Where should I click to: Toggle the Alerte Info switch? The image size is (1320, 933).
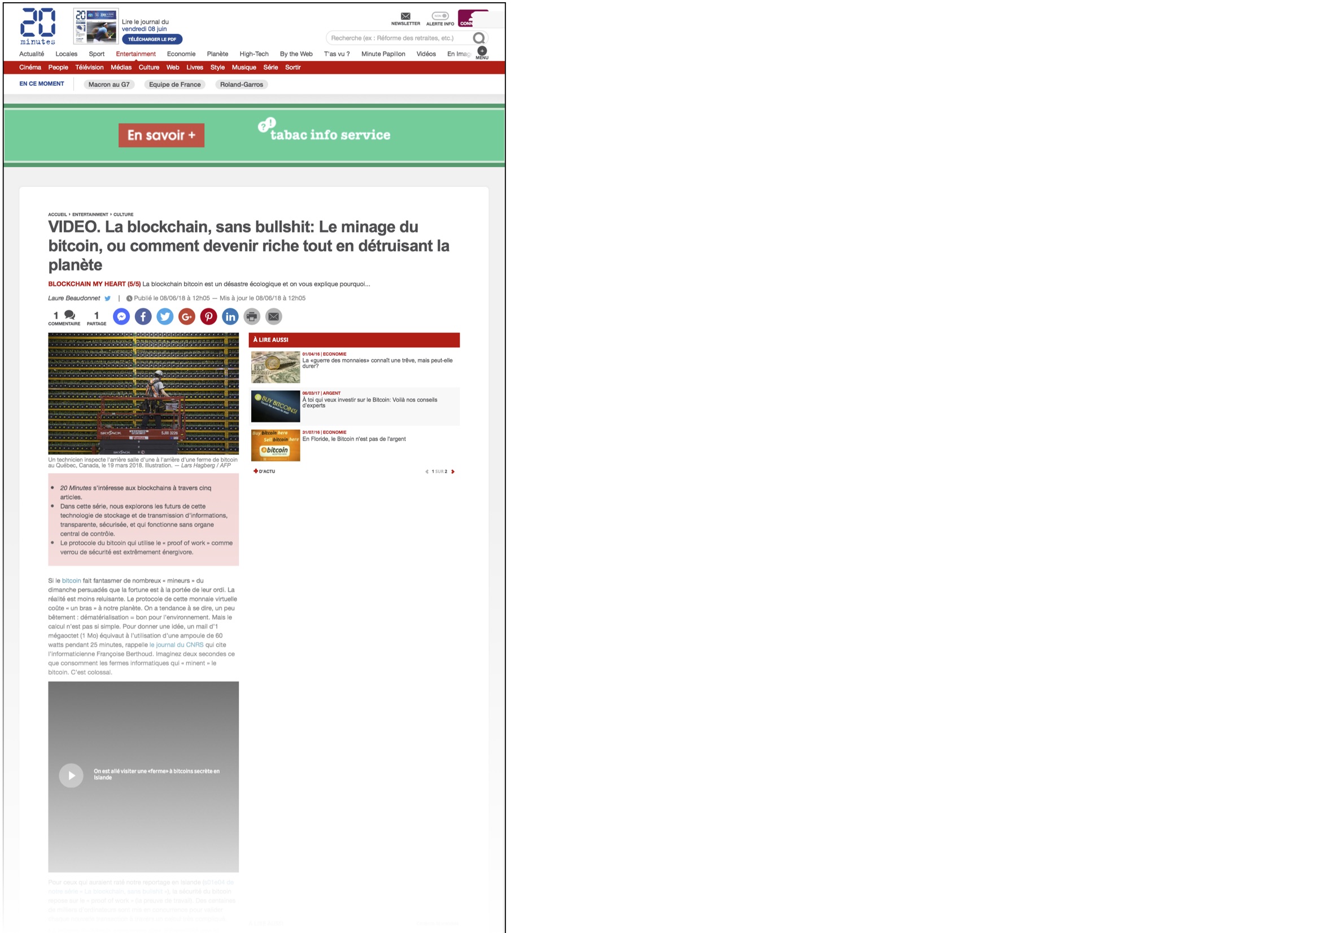[x=440, y=15]
